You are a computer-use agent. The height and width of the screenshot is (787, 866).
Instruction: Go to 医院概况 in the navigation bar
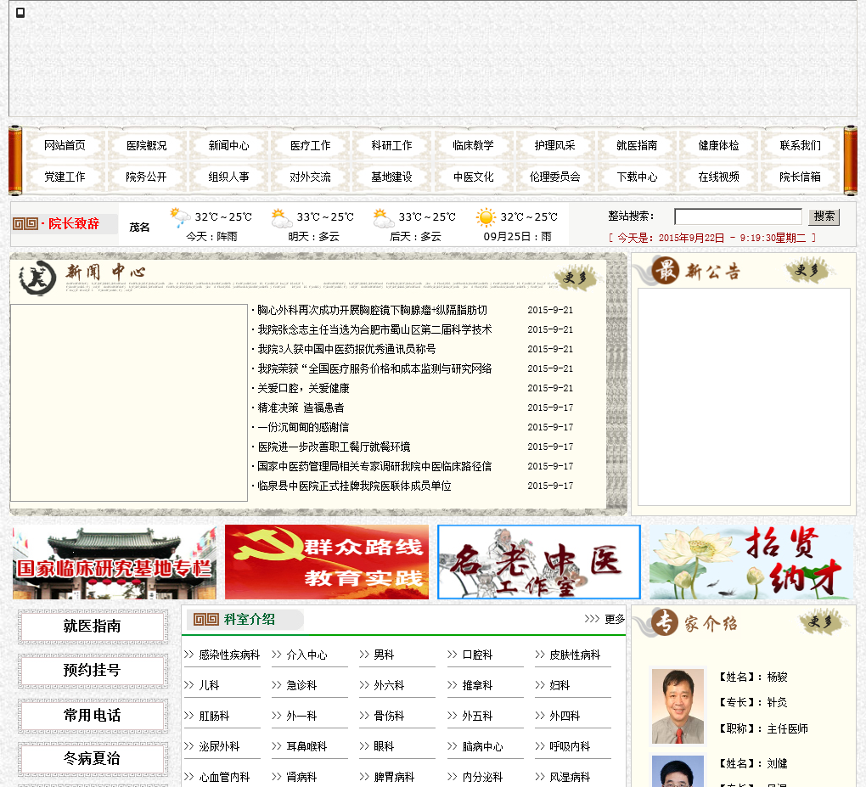[x=146, y=145]
